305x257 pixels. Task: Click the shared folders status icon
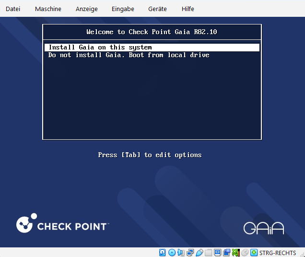(208, 253)
